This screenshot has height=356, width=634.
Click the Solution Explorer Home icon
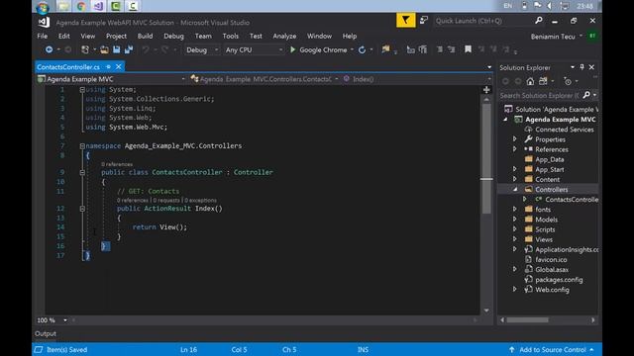[x=530, y=81]
